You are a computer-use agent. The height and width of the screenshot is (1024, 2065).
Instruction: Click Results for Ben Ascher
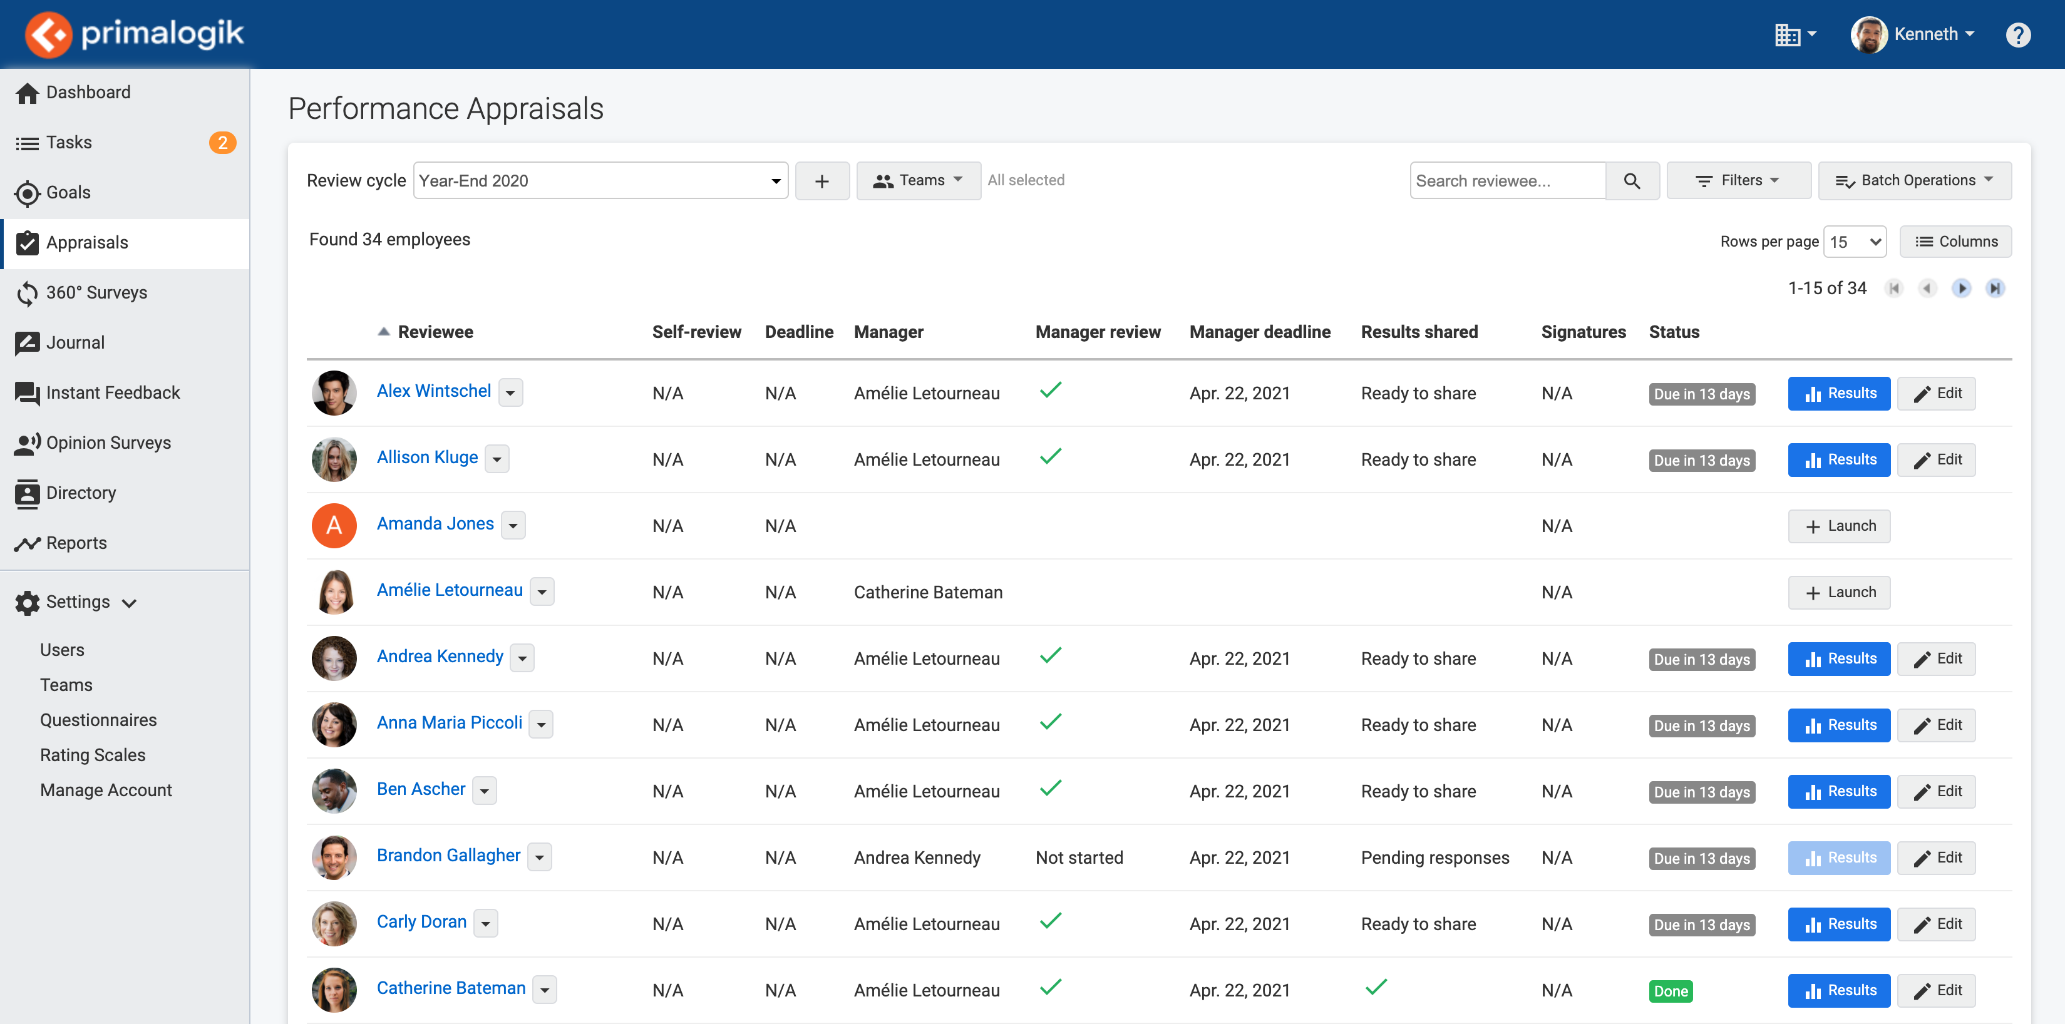coord(1839,791)
